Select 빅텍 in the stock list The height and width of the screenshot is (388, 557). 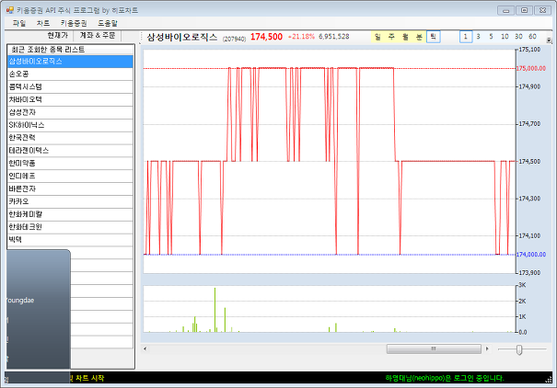click(70, 240)
